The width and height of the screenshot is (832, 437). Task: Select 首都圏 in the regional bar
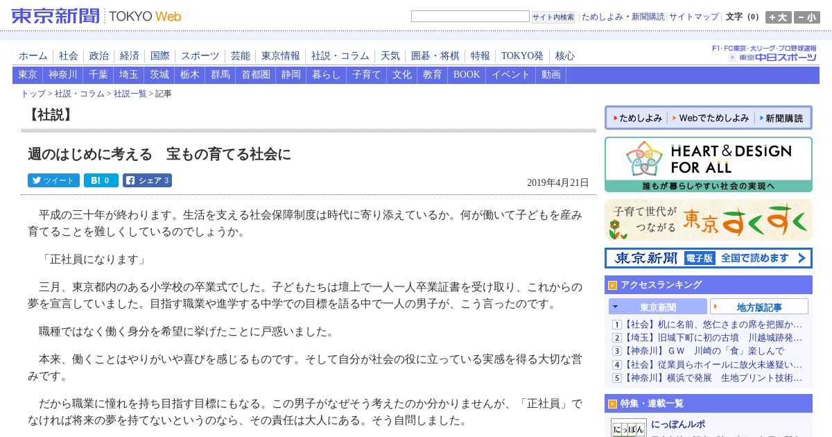[256, 75]
